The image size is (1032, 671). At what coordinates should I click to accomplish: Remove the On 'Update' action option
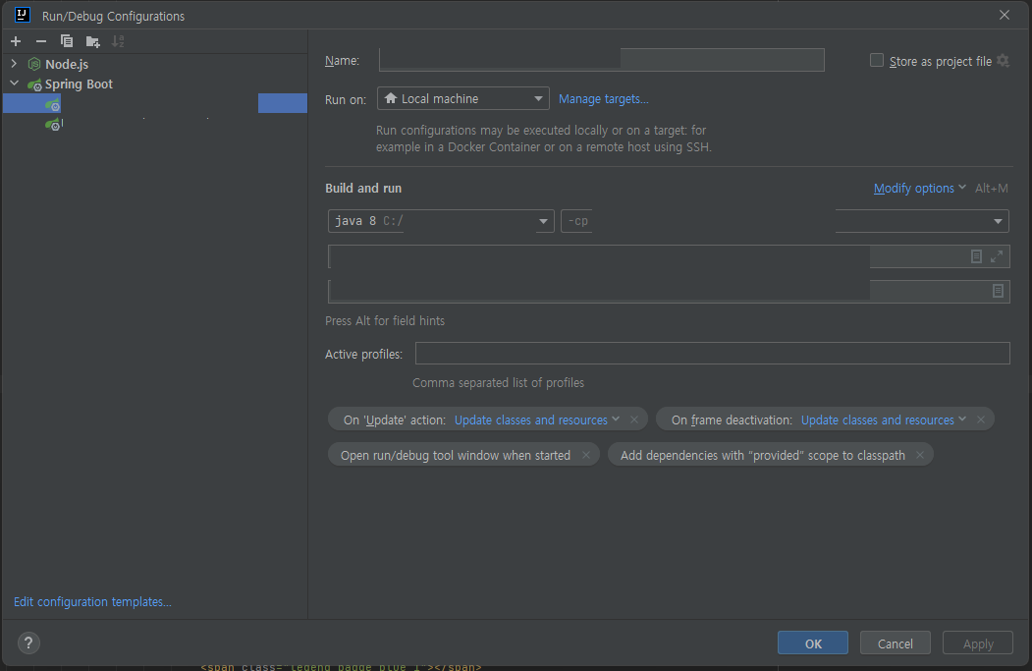click(633, 419)
